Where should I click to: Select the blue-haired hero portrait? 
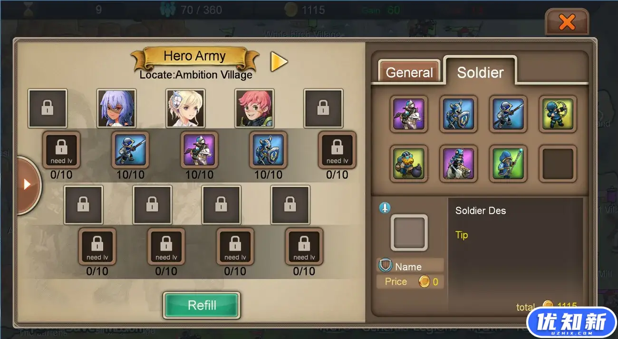pyautogui.click(x=116, y=108)
